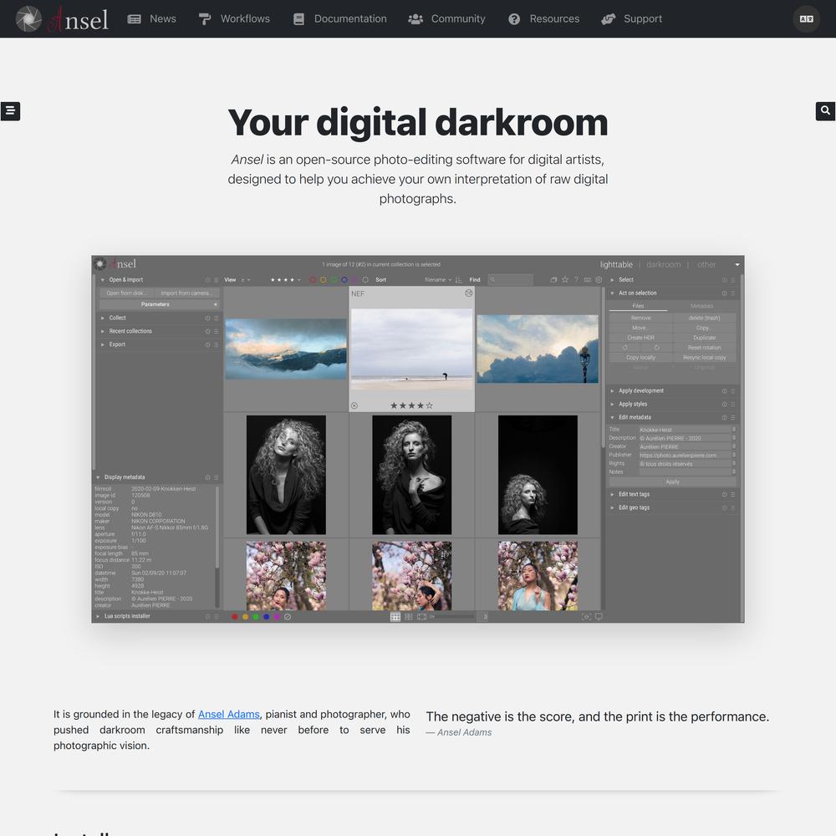Toggle the yellow color label filter
Image resolution: width=836 pixels, height=836 pixels.
[323, 280]
